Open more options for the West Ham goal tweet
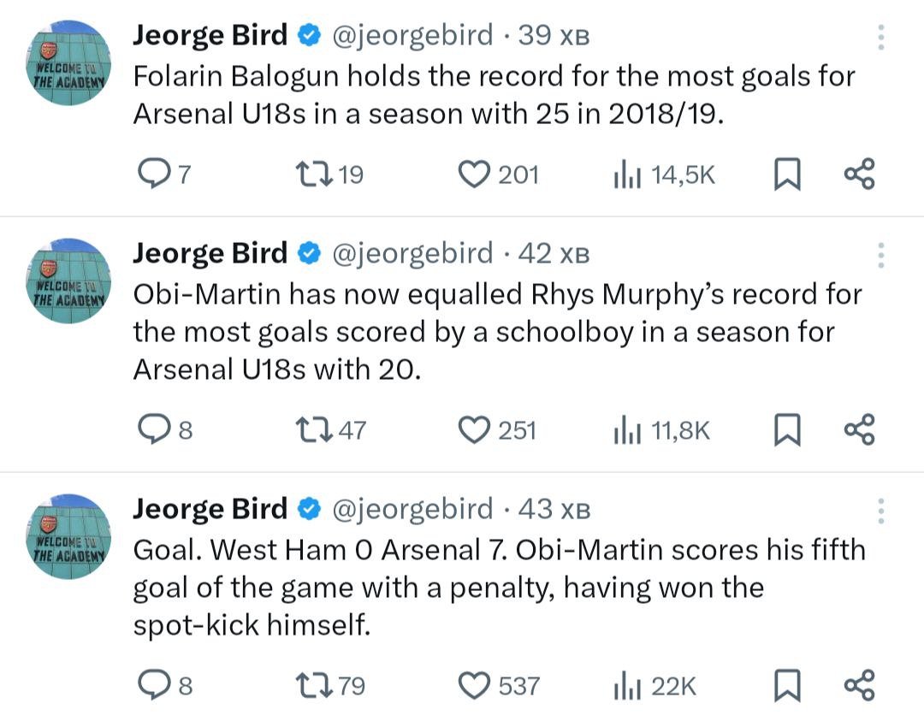Image resolution: width=924 pixels, height=721 pixels. (881, 511)
